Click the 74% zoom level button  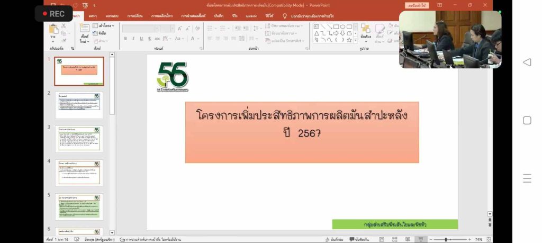(x=478, y=239)
